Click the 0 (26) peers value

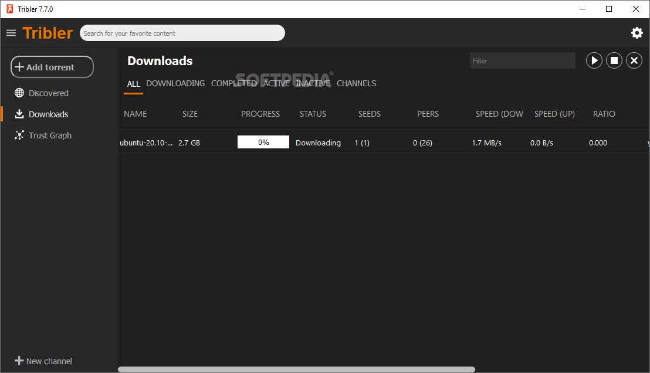(422, 143)
